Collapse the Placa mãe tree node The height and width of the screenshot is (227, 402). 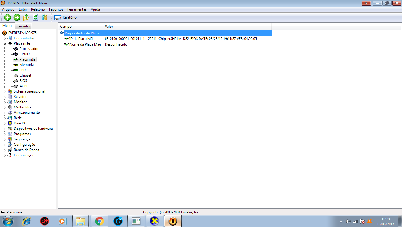pos(5,44)
